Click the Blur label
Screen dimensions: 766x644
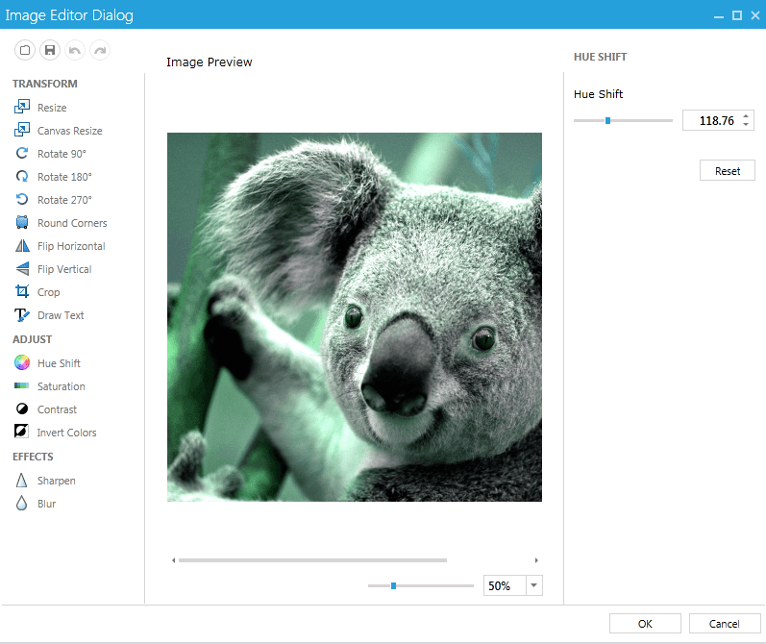pyautogui.click(x=46, y=504)
